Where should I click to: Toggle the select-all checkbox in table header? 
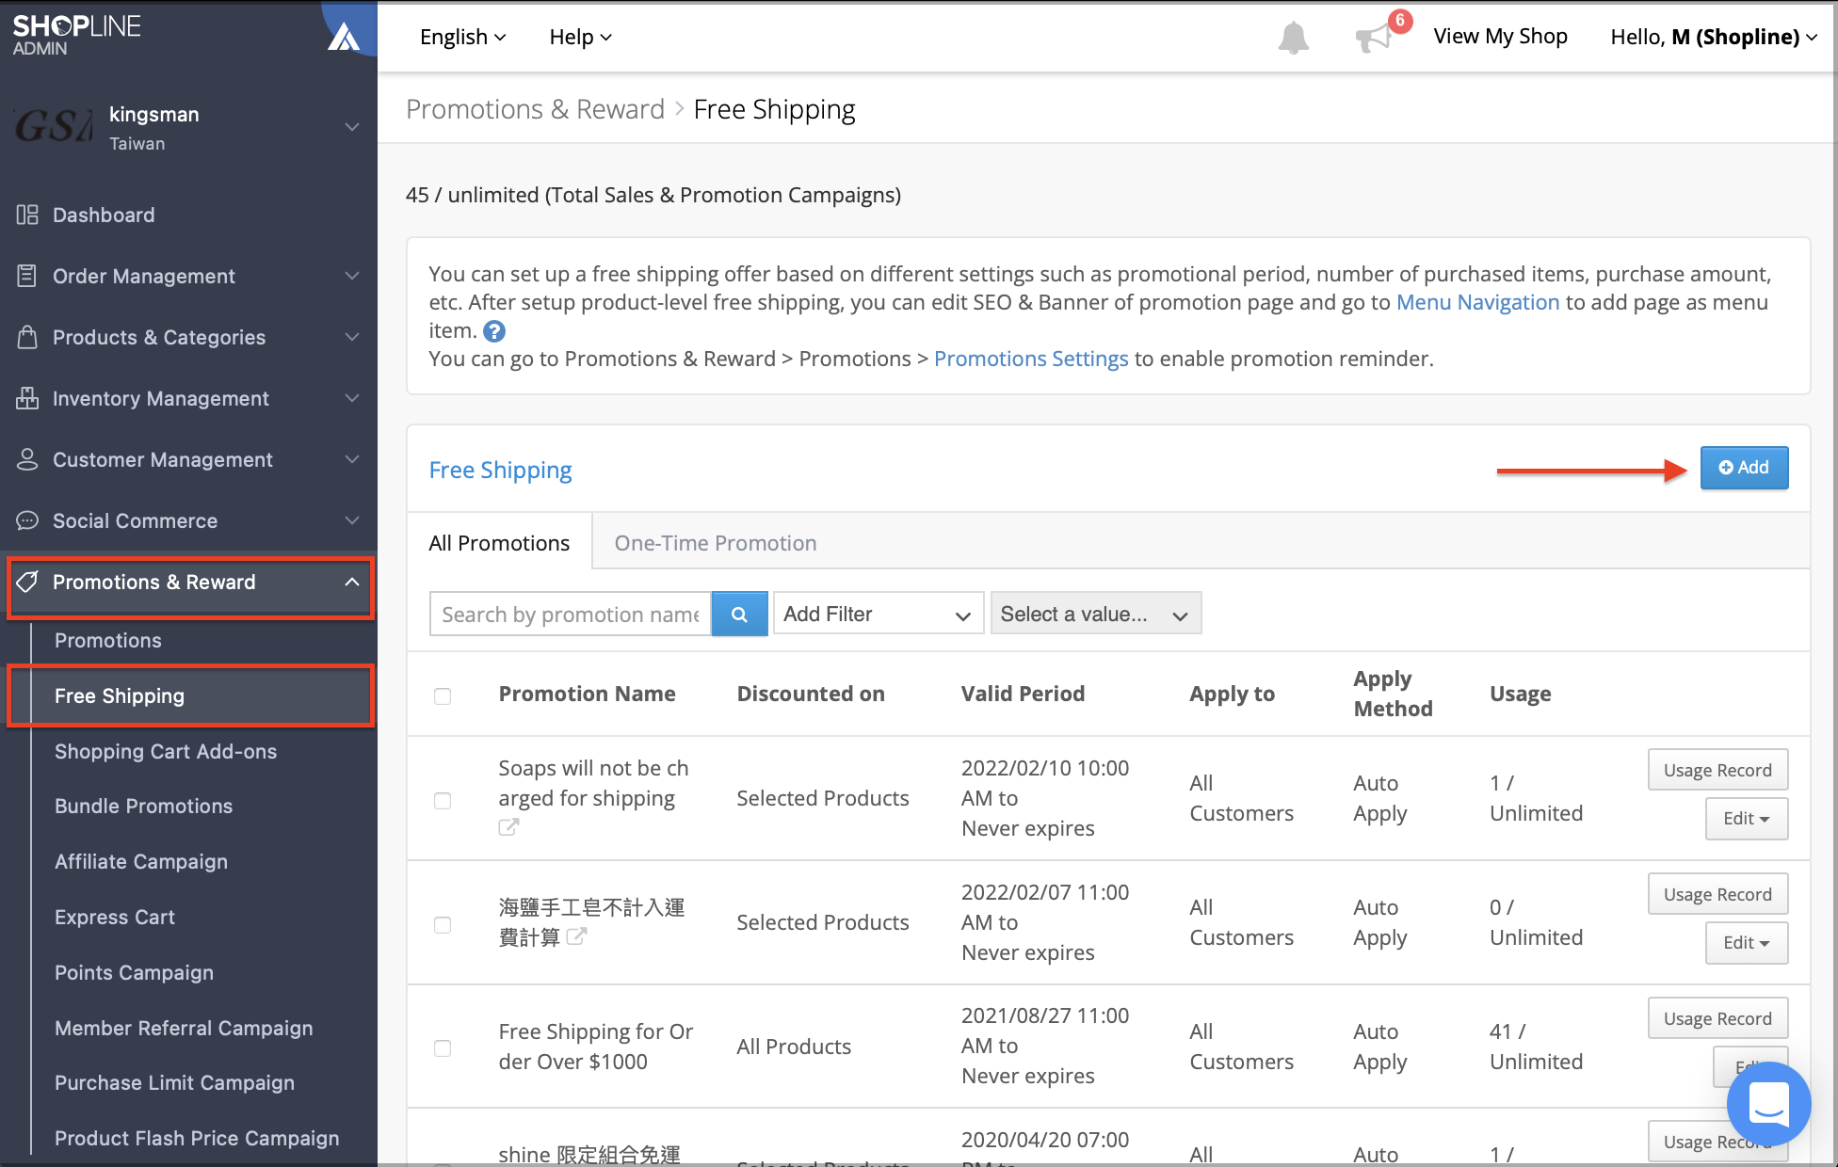pos(443,696)
